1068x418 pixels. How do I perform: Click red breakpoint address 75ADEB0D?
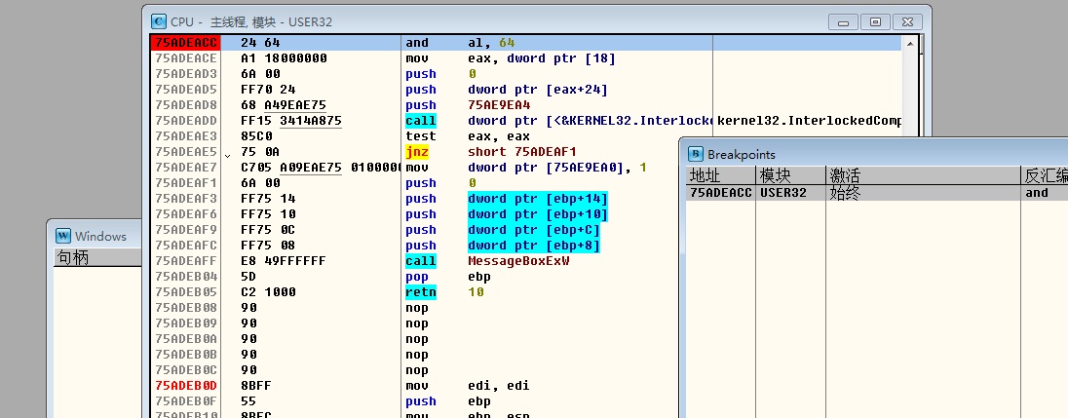click(185, 386)
